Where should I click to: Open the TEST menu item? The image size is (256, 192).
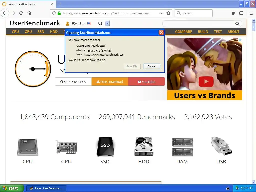[x=218, y=32]
